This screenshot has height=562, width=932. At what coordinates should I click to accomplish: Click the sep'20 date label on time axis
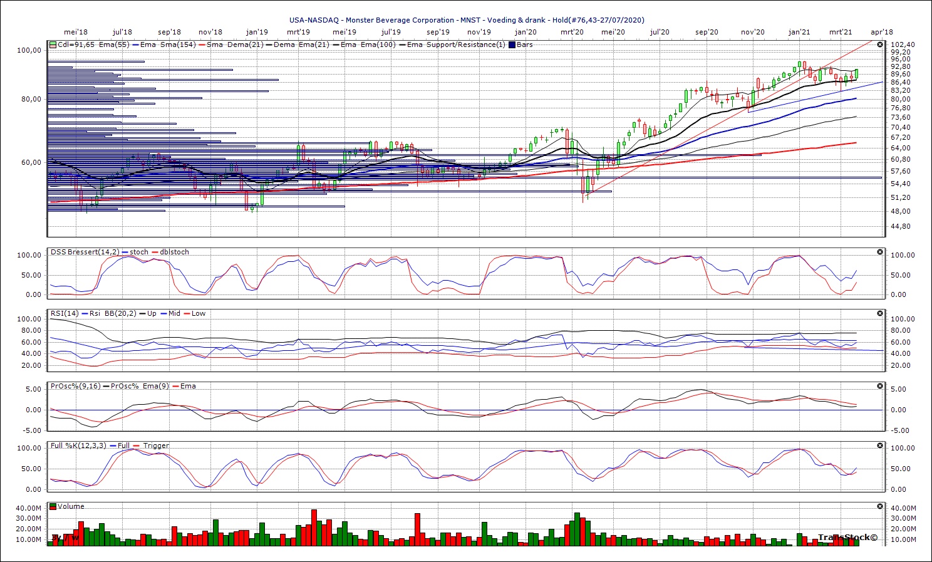click(707, 32)
